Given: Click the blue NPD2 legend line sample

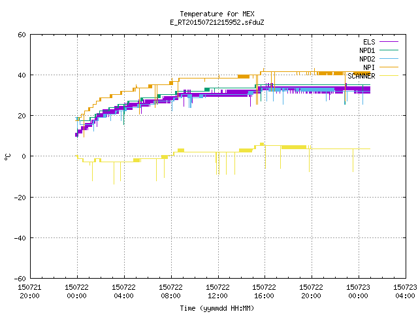Looking at the screenshot, I should pyautogui.click(x=389, y=58).
